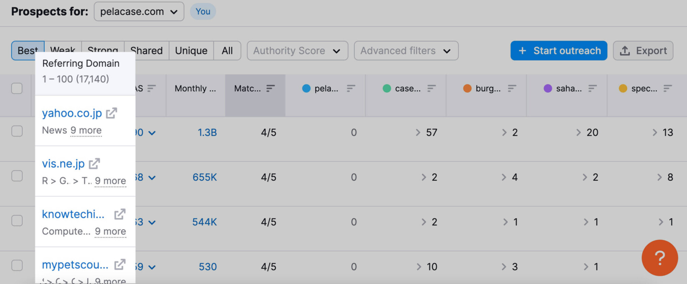Sort by case... column icon
Image resolution: width=687 pixels, height=284 pixels.
[x=431, y=88]
